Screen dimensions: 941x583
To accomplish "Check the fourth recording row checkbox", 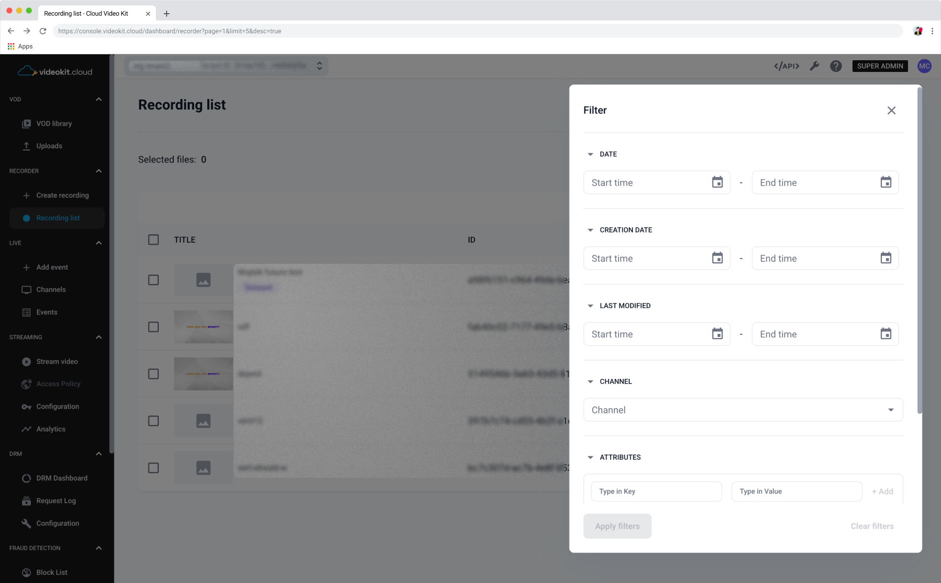I will 153,421.
